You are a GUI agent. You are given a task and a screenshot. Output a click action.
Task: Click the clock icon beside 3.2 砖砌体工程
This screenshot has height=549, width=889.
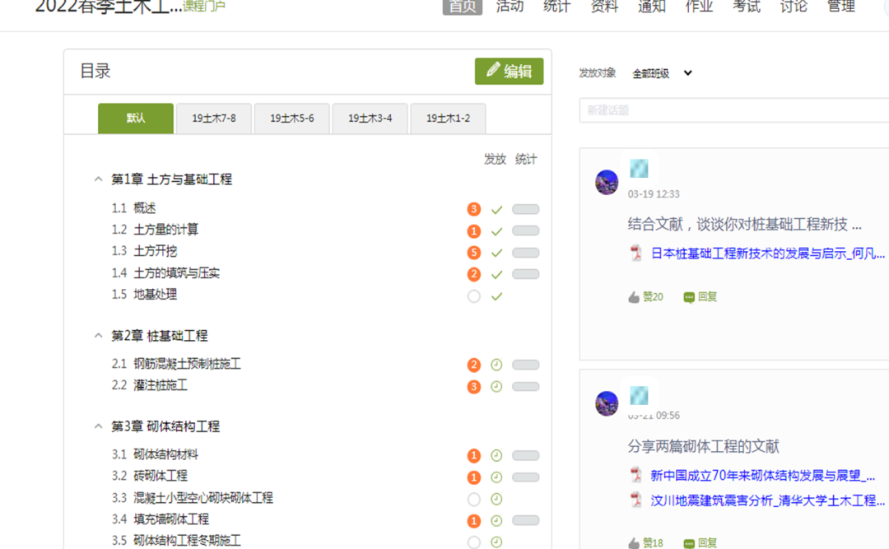point(496,477)
